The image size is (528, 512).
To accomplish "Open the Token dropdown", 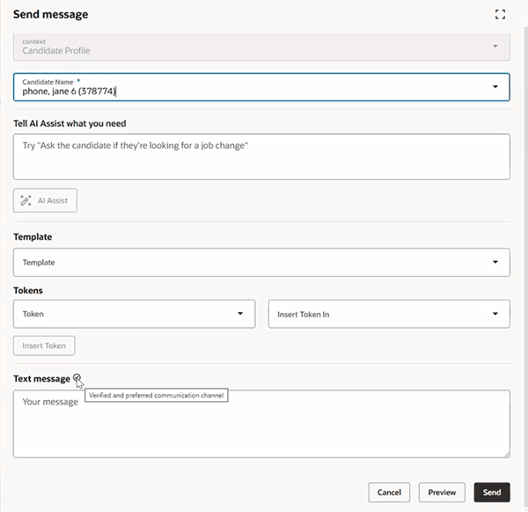I will point(240,314).
